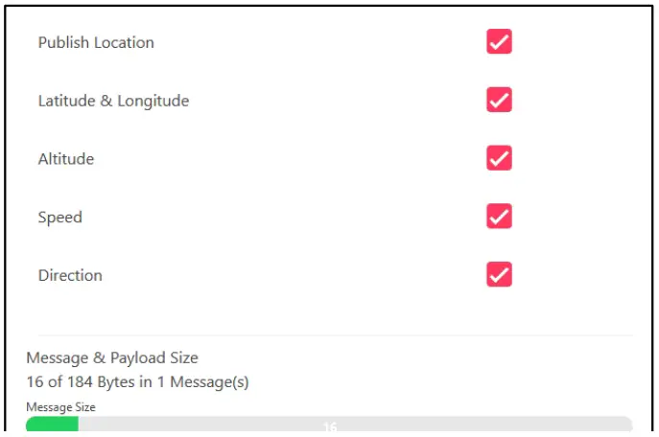Uncheck the Direction checkbox

point(499,275)
